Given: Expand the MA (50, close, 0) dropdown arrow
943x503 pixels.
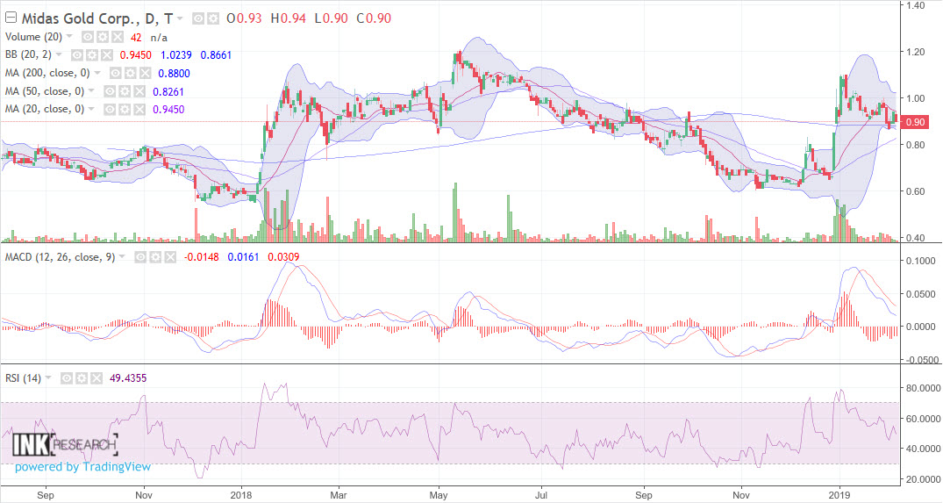Looking at the screenshot, I should tap(91, 90).
